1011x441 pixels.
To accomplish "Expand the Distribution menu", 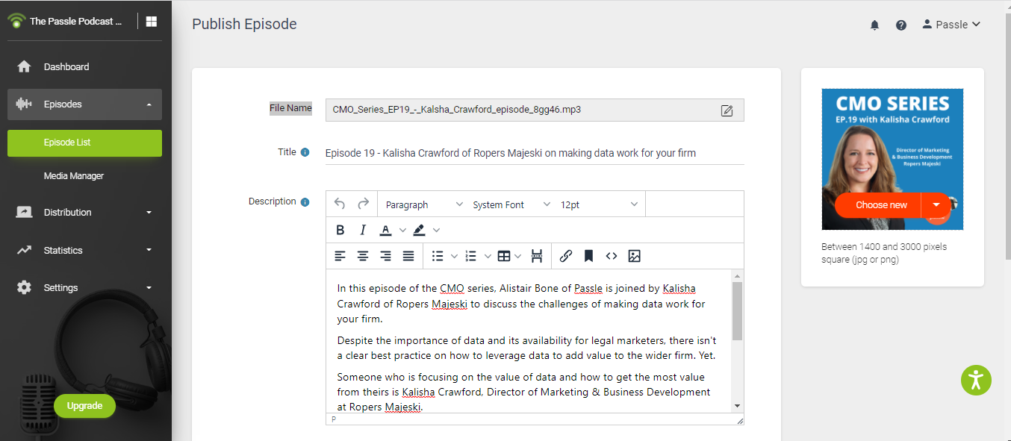I will click(85, 213).
